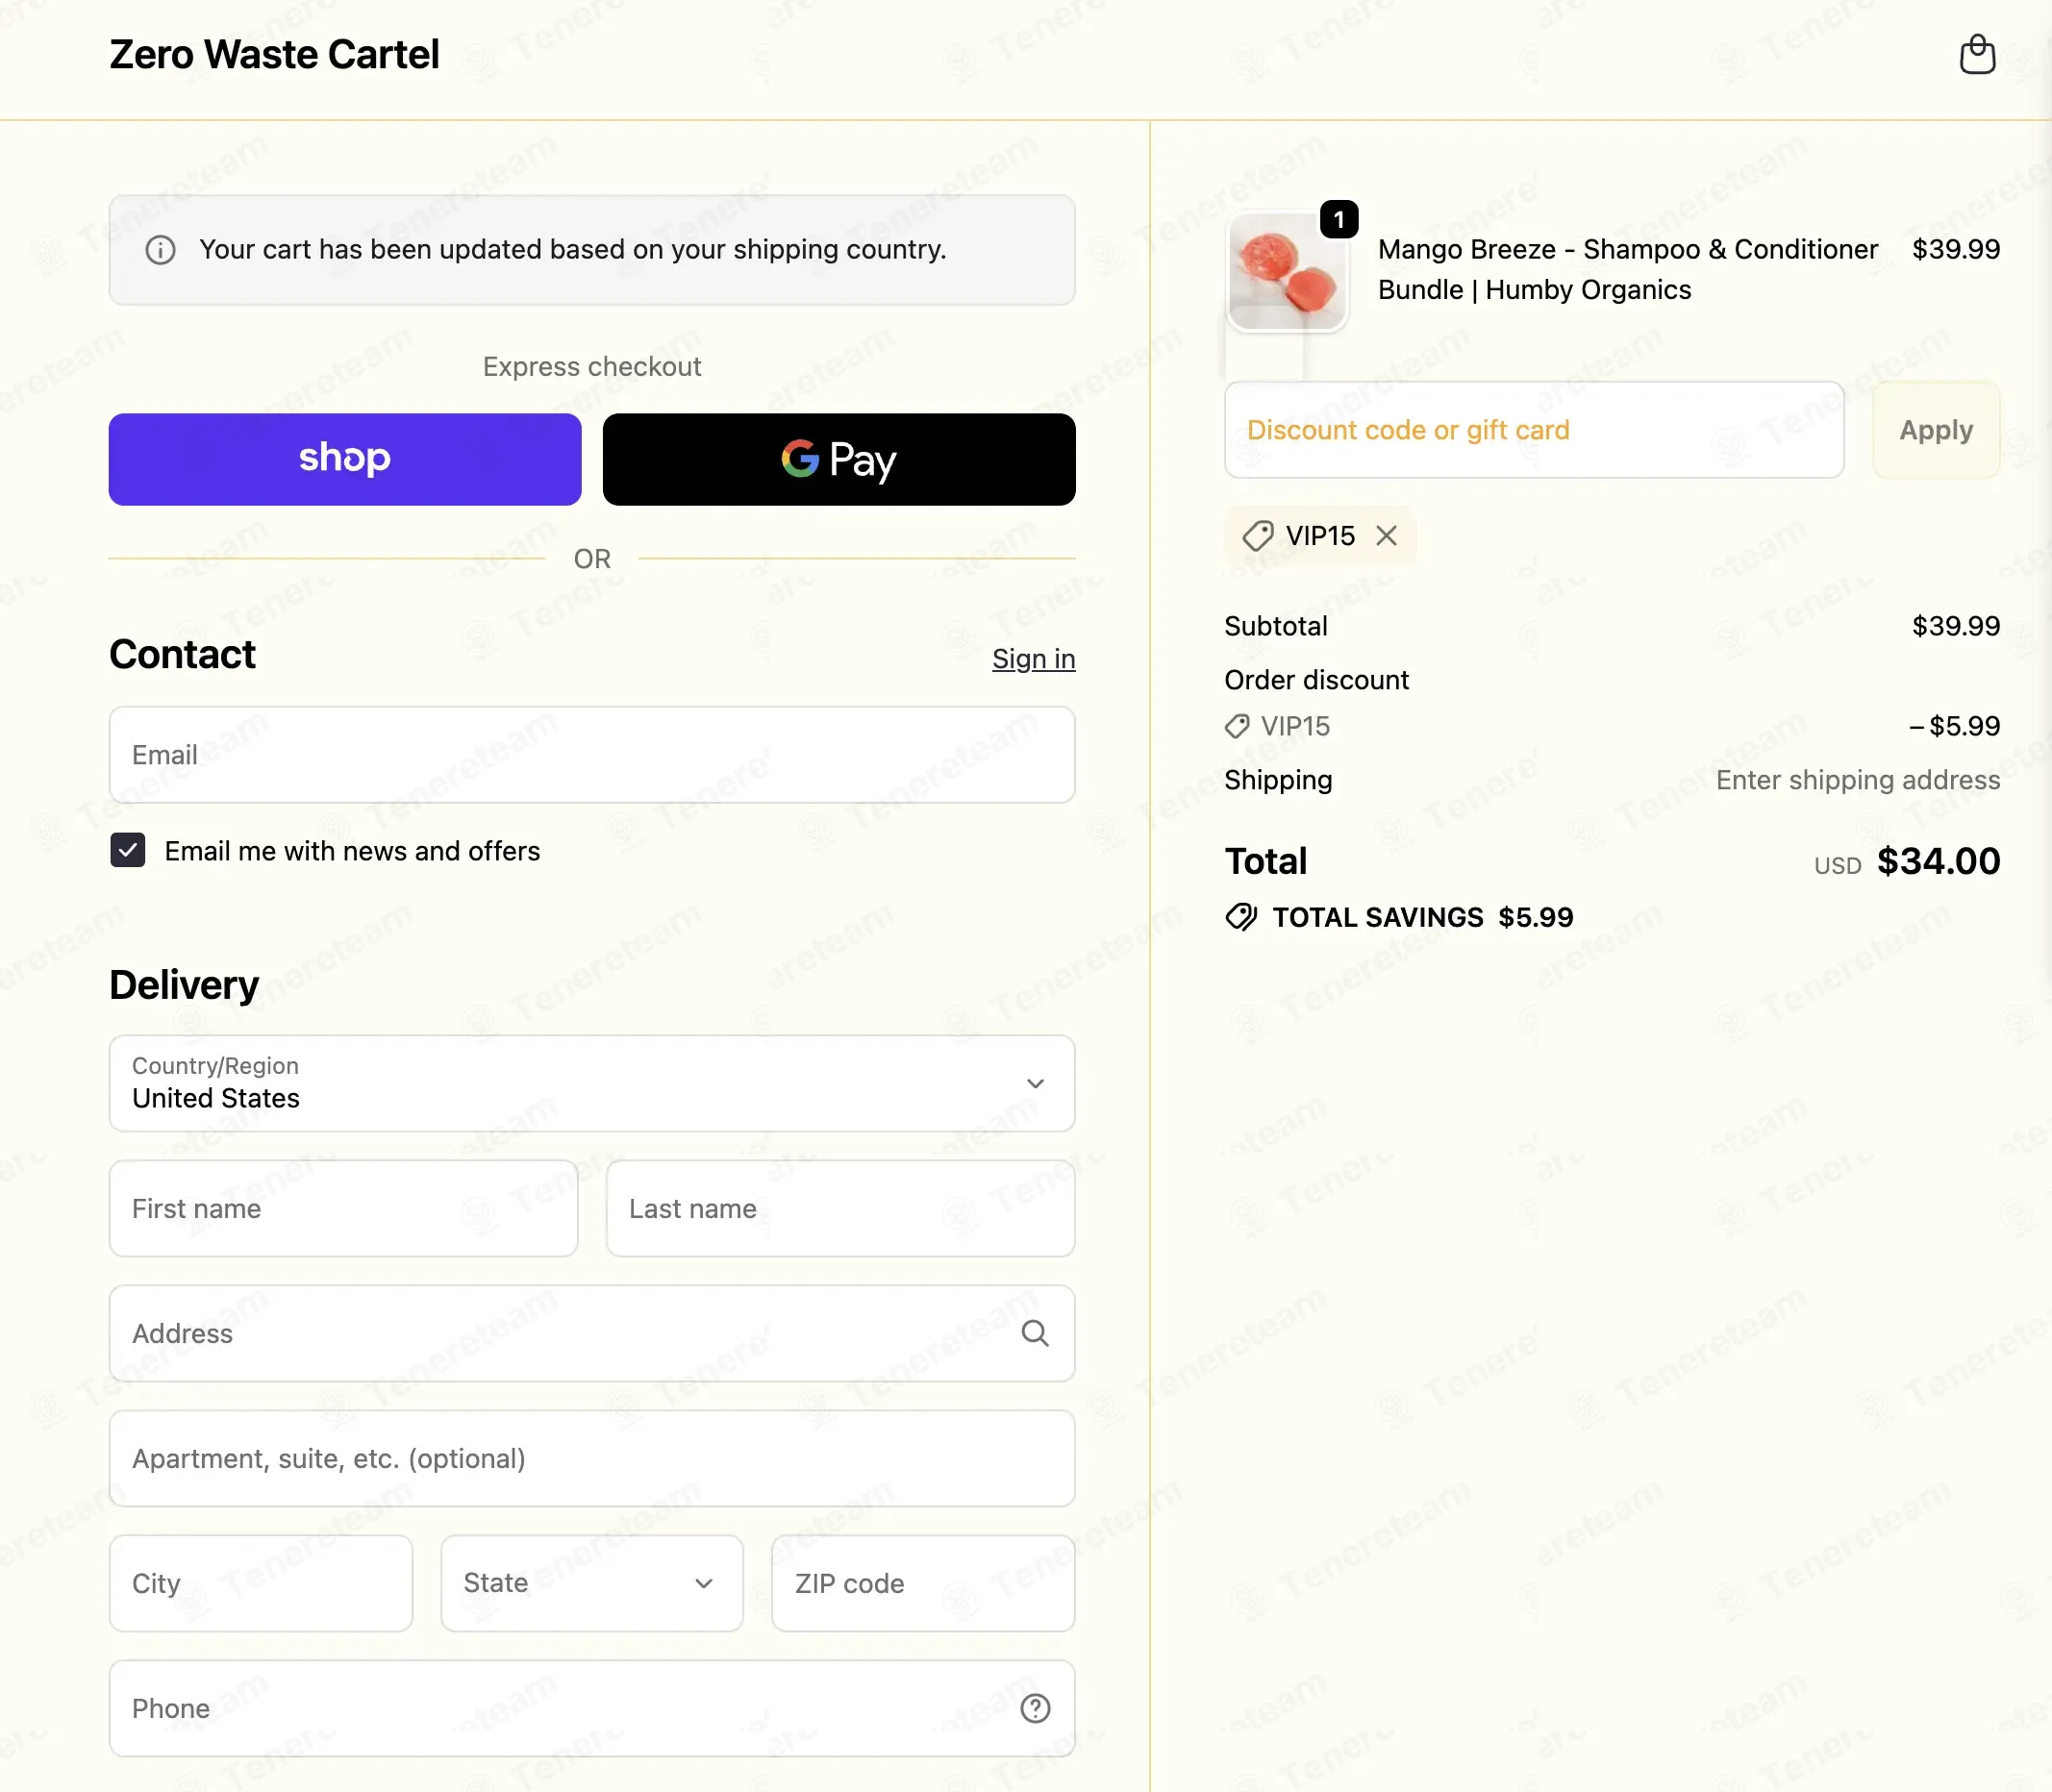Viewport: 2052px width, 1792px height.
Task: Pay with Shop express checkout
Action: [344, 459]
